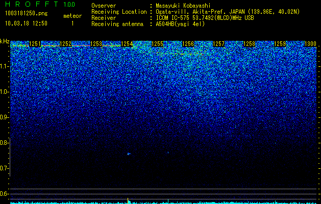Click the 0.8 kHz axis label
Viewport: 321px width, 204px height.
[x=4, y=143]
